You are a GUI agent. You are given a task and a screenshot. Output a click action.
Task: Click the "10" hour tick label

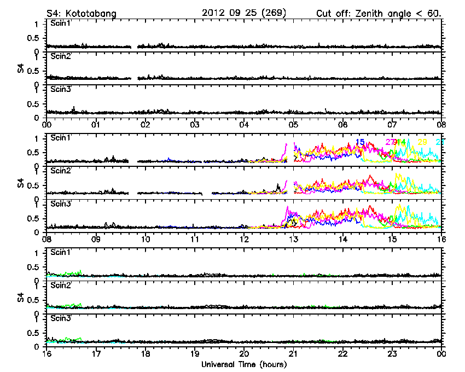[x=146, y=239]
